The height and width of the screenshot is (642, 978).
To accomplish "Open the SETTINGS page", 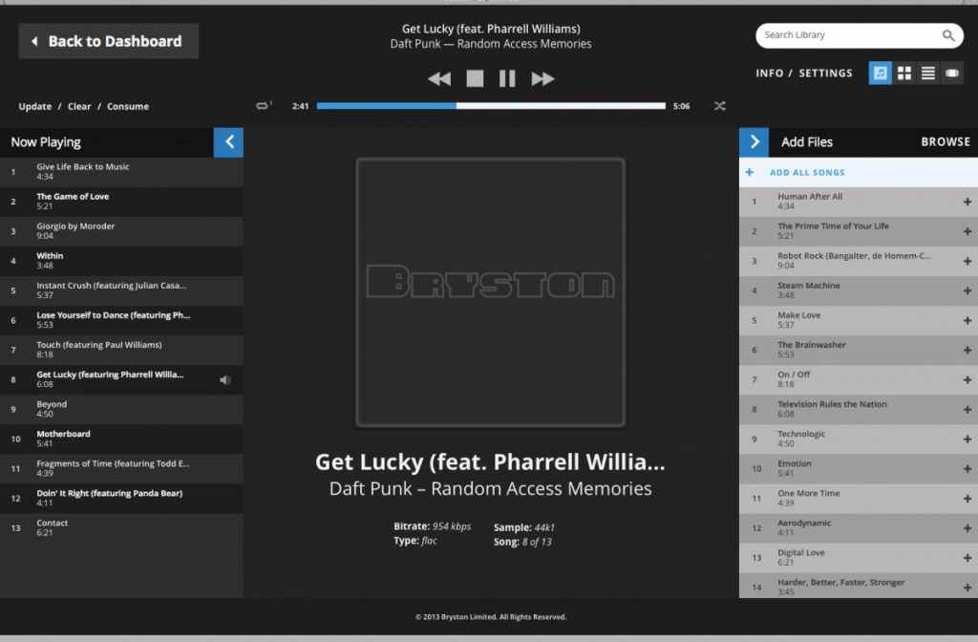I will pos(826,73).
